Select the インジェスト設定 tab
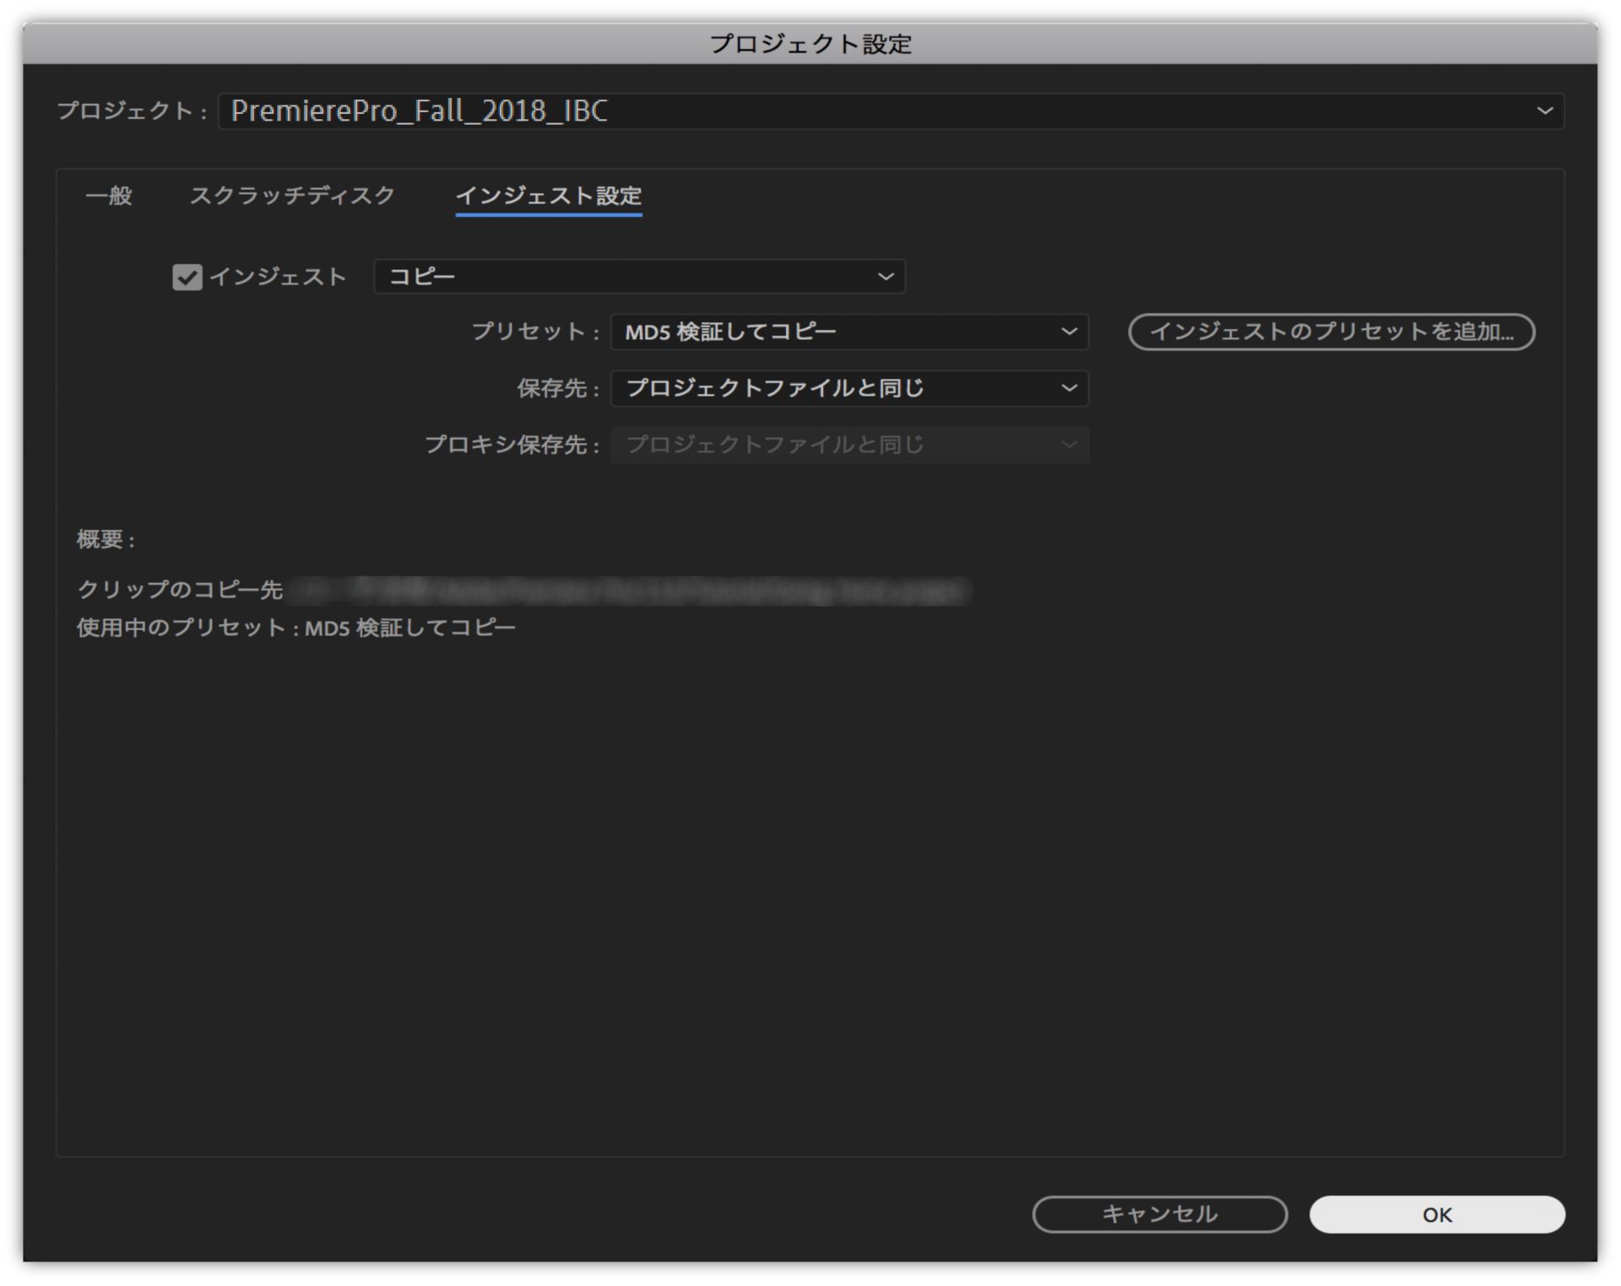The width and height of the screenshot is (1621, 1286). [550, 197]
